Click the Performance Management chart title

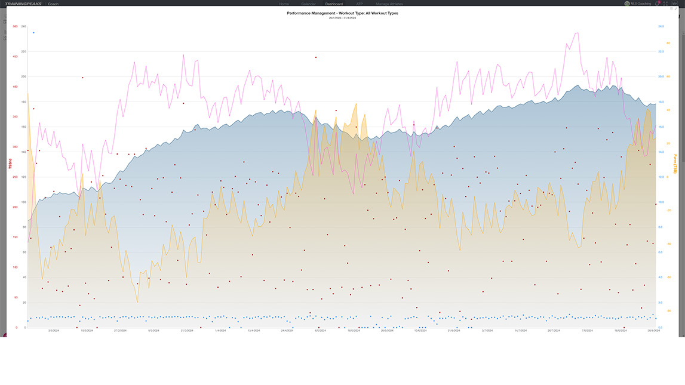pos(342,13)
